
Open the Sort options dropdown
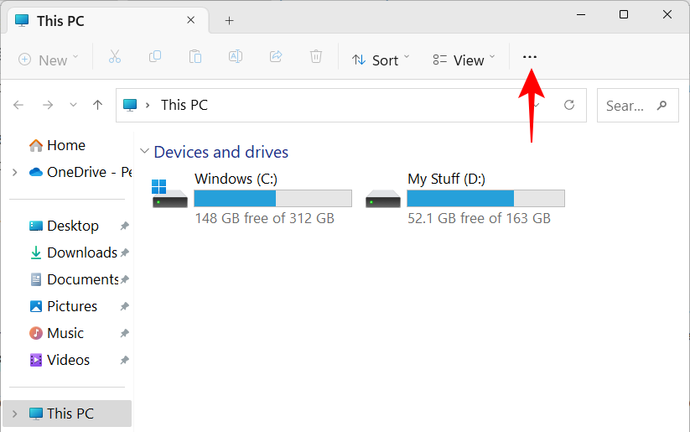[x=381, y=60]
